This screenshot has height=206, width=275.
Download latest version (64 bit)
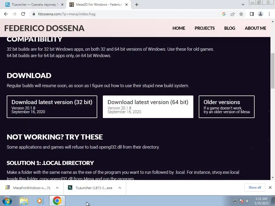148,107
